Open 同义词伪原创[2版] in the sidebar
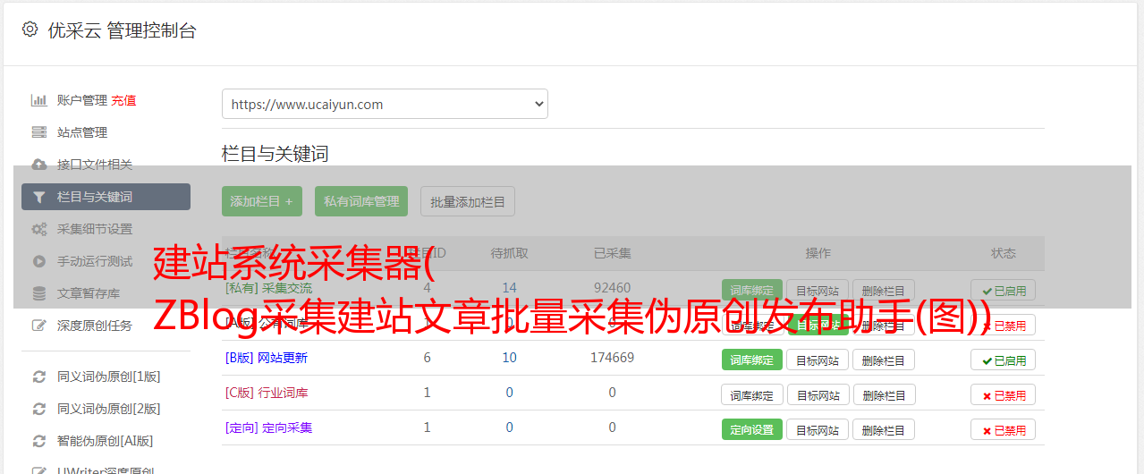 coord(108,409)
